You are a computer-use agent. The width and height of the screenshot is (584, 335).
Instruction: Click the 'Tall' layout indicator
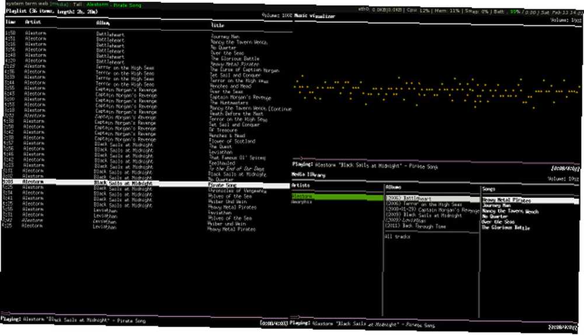tap(78, 5)
